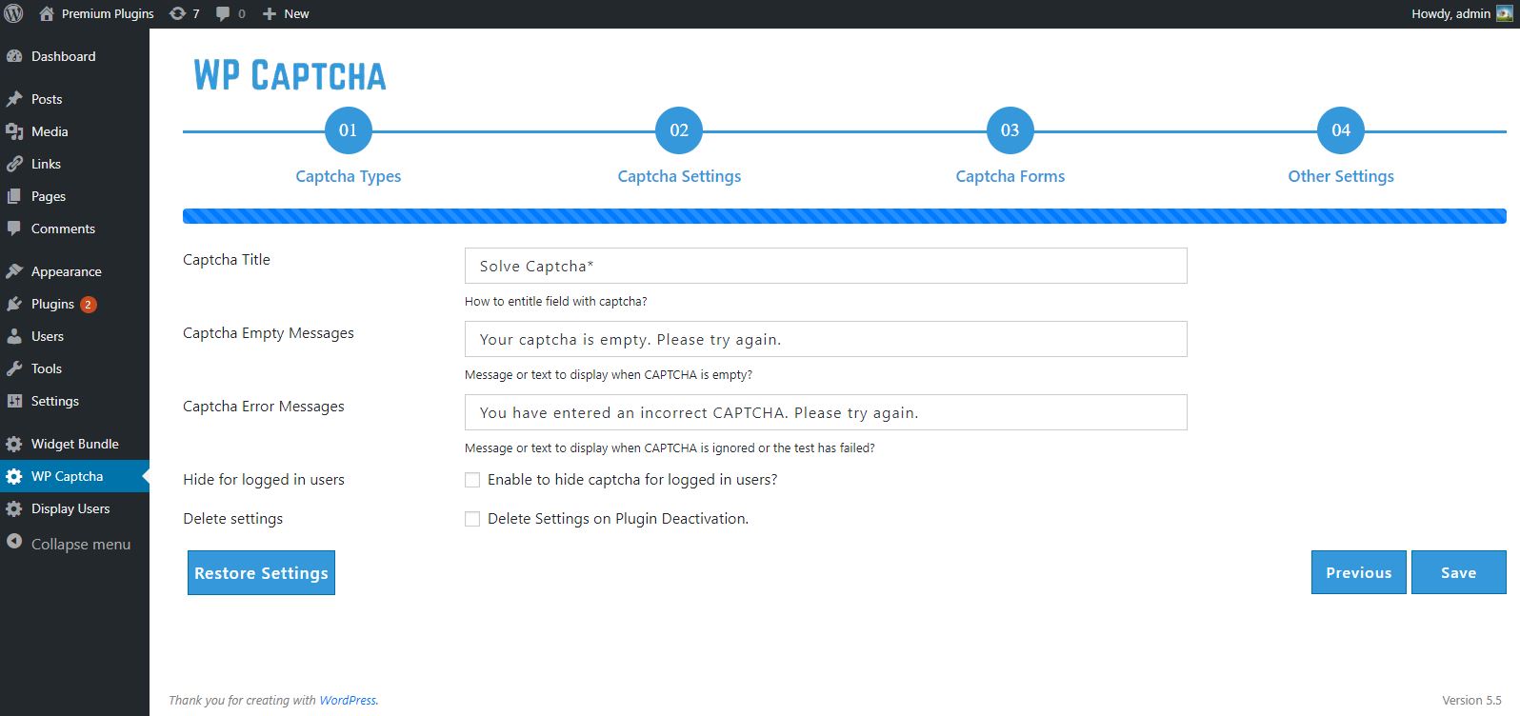Go to step 01 circle
Viewport: 1520px width, 716px height.
[x=349, y=130]
